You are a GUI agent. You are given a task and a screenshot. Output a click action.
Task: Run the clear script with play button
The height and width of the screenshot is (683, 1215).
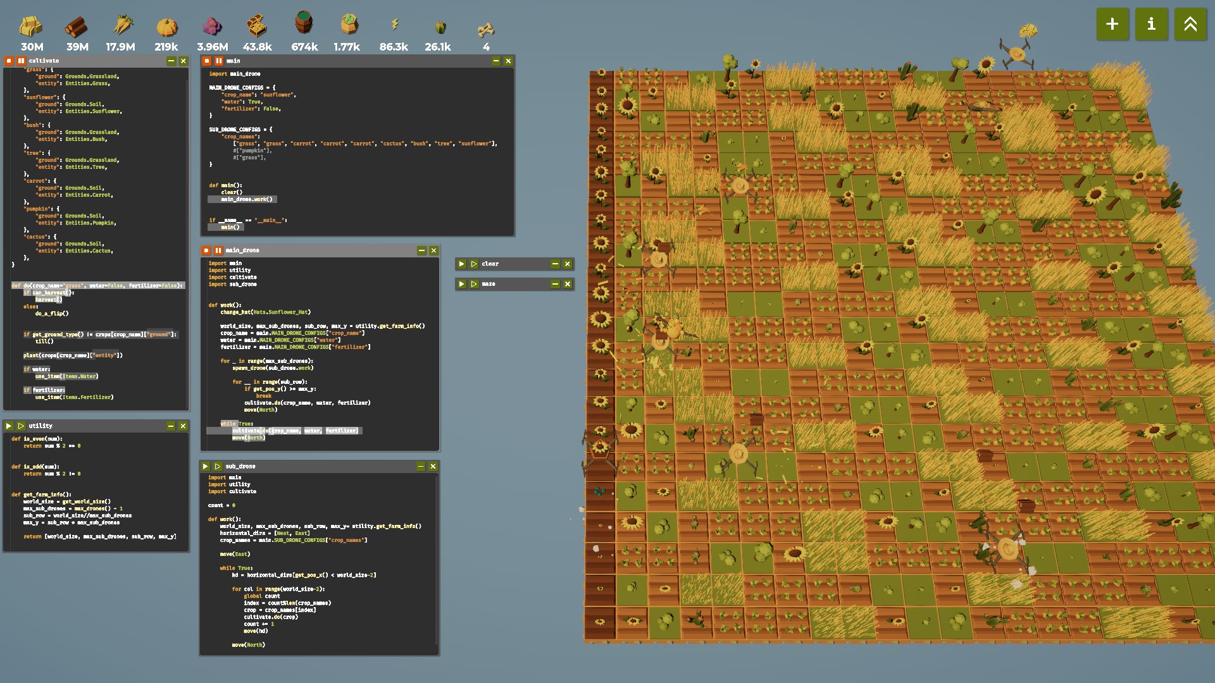[461, 264]
